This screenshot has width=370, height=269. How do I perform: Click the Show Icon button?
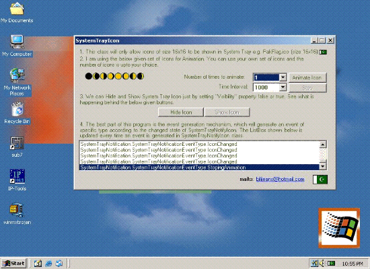(x=227, y=112)
